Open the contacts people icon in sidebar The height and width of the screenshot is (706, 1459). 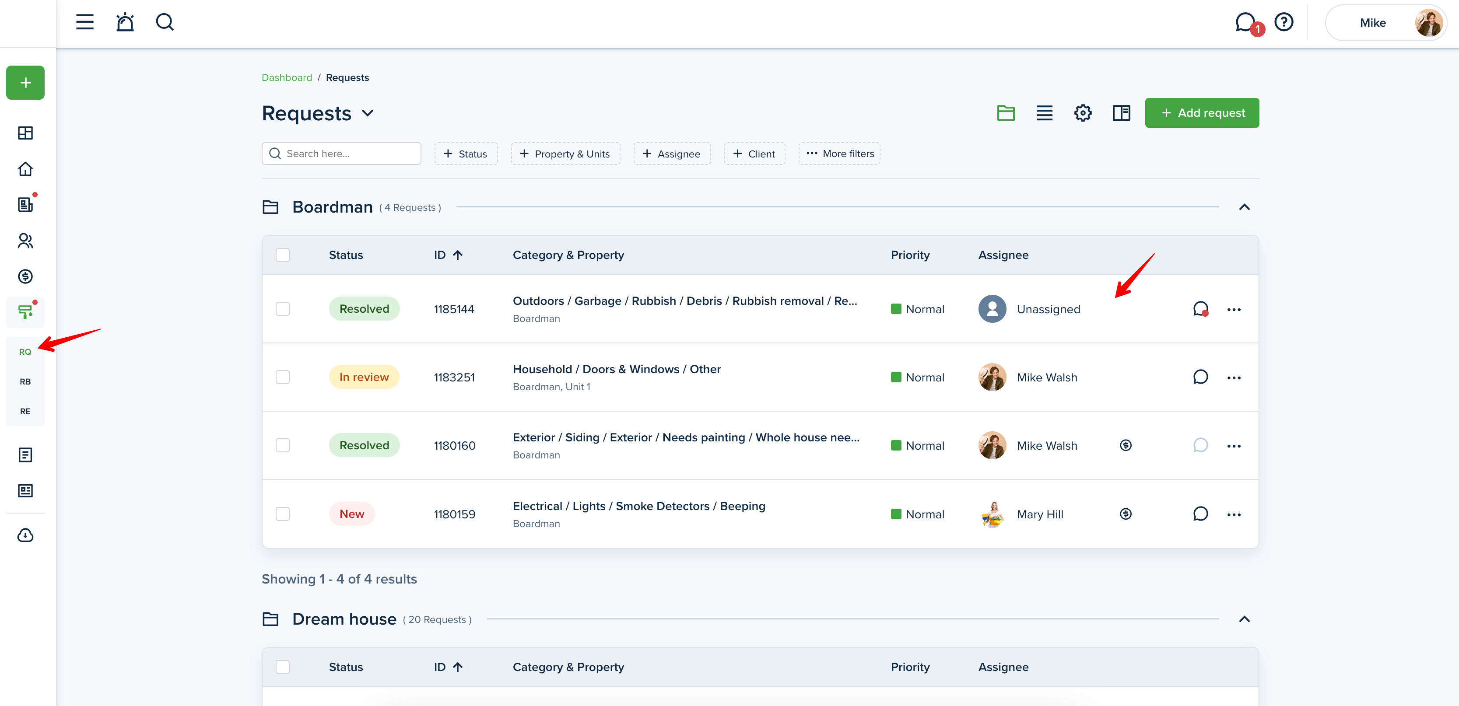[25, 241]
